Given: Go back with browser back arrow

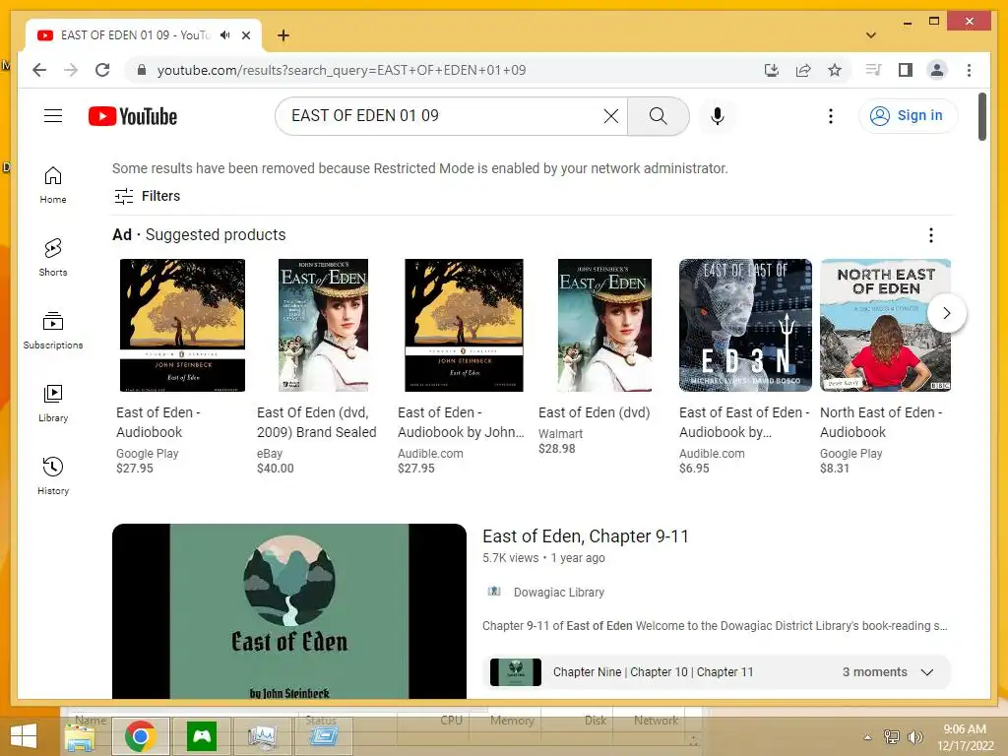Looking at the screenshot, I should 39,70.
